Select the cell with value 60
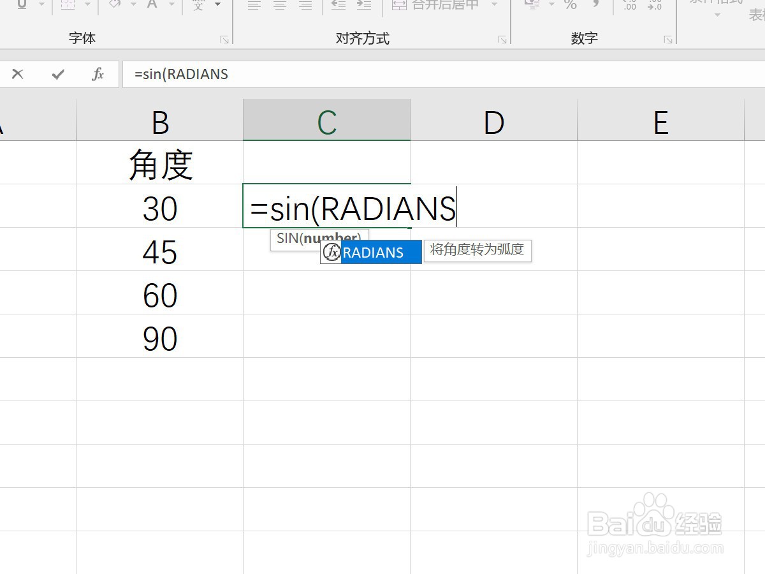The width and height of the screenshot is (765, 574). [160, 293]
